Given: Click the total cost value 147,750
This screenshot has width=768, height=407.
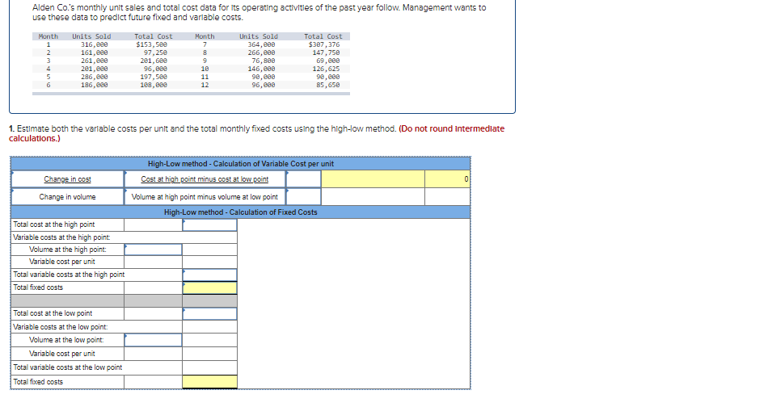Looking at the screenshot, I should [327, 52].
